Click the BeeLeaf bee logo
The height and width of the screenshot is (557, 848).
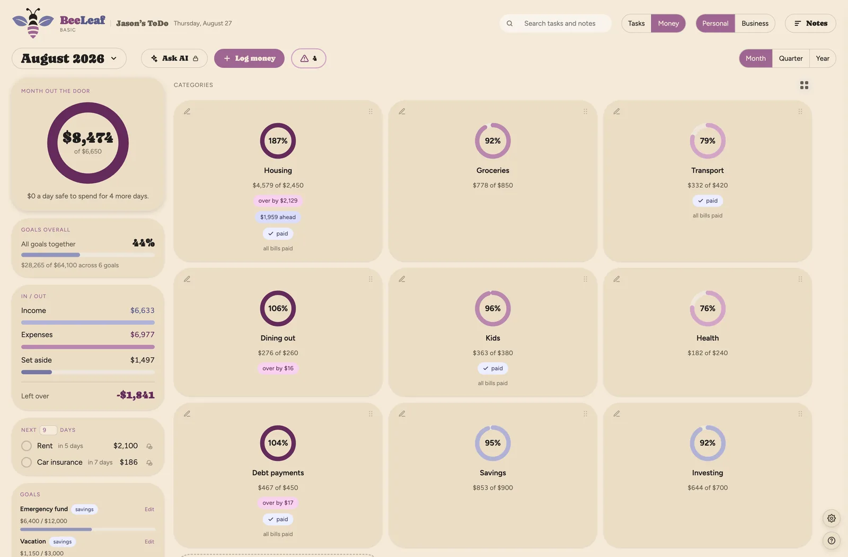tap(33, 23)
